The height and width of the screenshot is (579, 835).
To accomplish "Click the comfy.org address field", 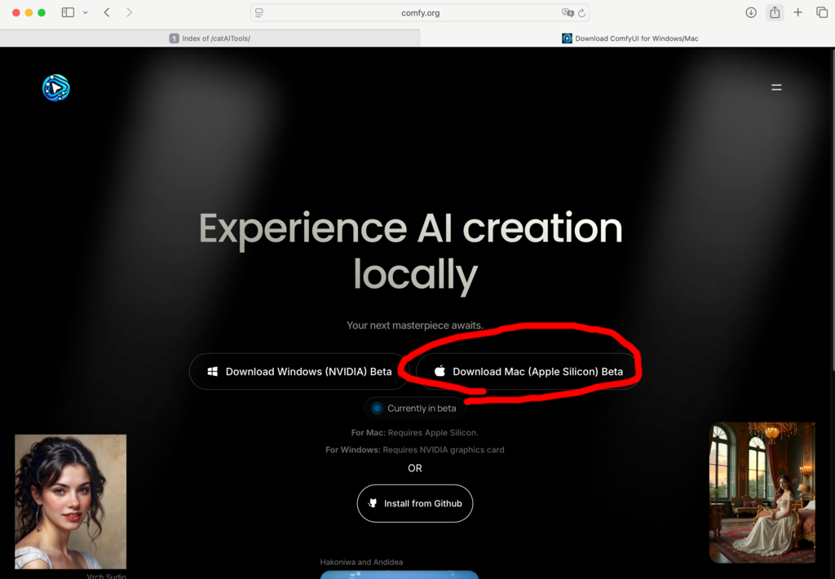I will coord(420,13).
